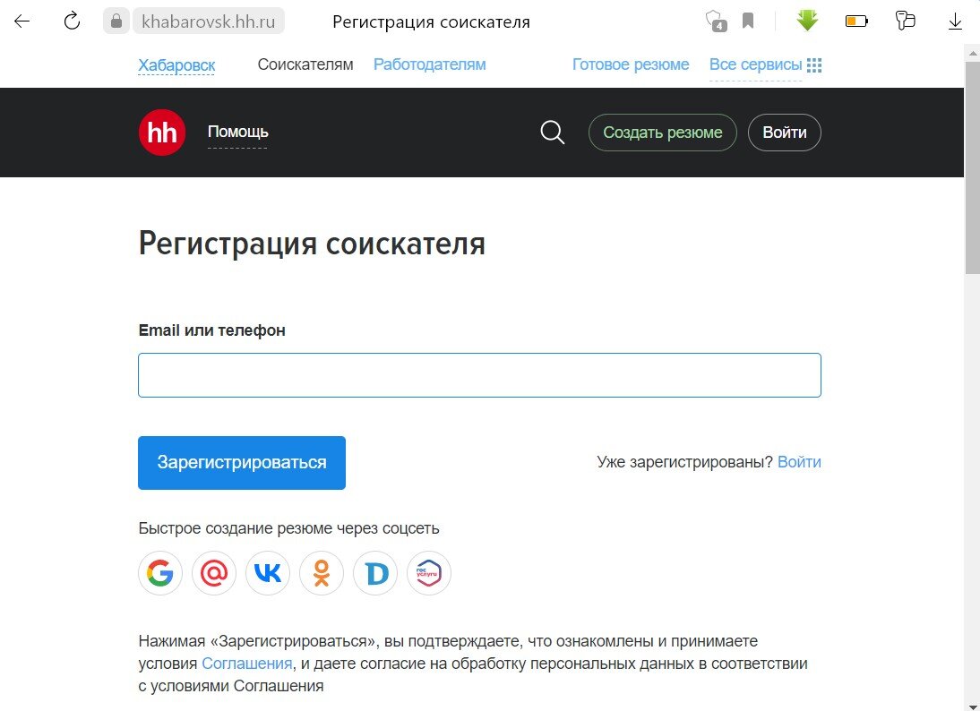Open the Соискателям section
Screen dimensions: 980x711
click(305, 64)
